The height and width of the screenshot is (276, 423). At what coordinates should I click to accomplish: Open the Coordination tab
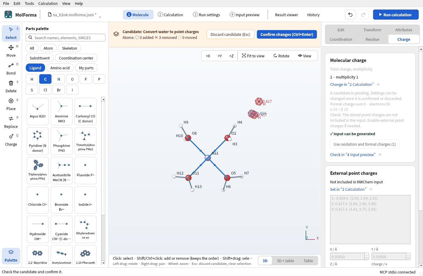341,39
